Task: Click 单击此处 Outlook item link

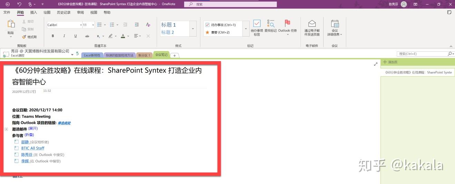Action: (x=64, y=123)
